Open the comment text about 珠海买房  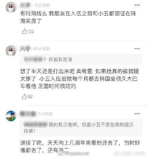[x=78, y=17]
